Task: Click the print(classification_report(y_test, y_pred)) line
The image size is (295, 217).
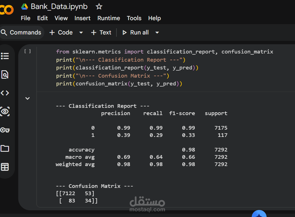Action: pyautogui.click(x=127, y=67)
